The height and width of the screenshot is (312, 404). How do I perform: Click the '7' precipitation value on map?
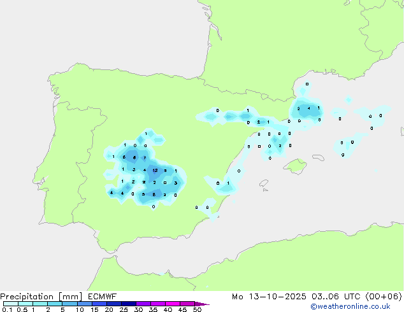point(145,158)
